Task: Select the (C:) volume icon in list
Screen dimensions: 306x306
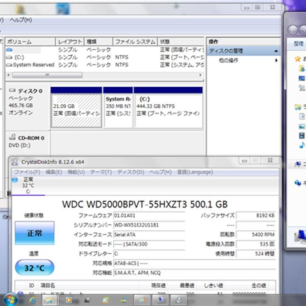Action: (x=9, y=57)
